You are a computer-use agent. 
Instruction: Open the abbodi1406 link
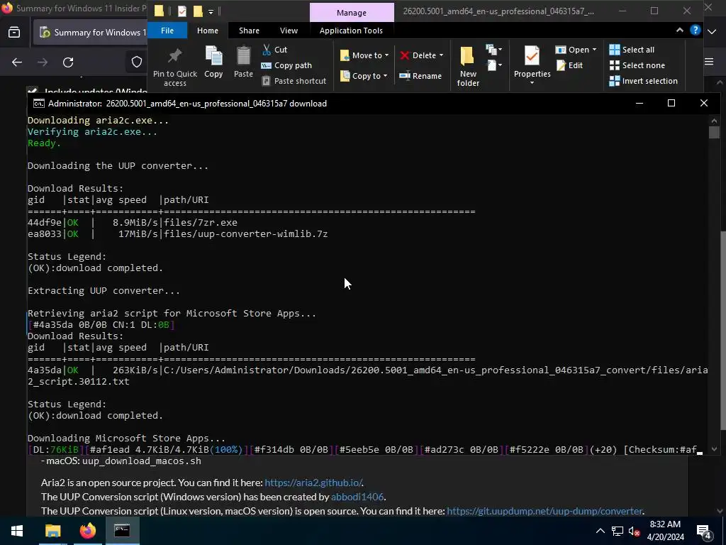(x=357, y=497)
